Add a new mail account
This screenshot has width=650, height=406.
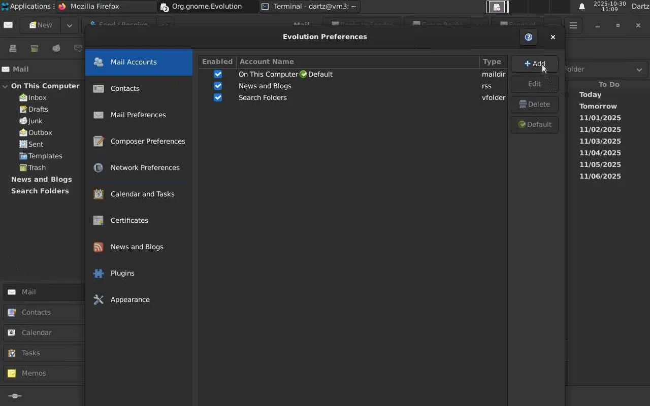tap(535, 64)
